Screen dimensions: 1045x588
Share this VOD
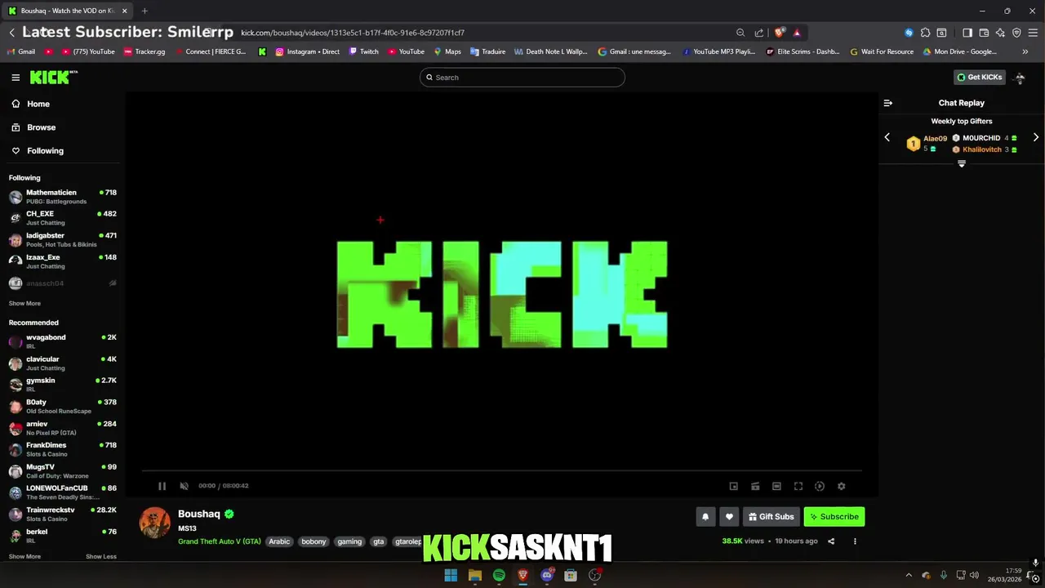click(831, 541)
